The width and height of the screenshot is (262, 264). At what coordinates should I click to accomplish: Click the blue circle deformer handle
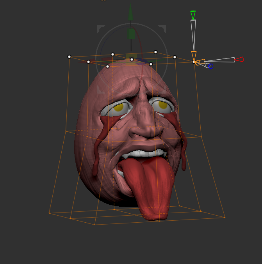pos(211,66)
